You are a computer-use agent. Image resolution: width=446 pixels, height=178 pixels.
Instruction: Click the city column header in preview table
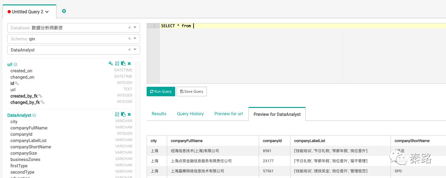coord(154,141)
